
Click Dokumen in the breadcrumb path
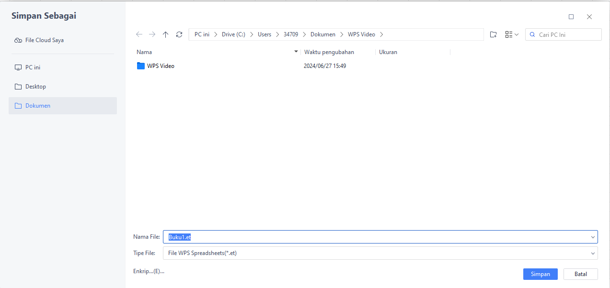click(323, 34)
